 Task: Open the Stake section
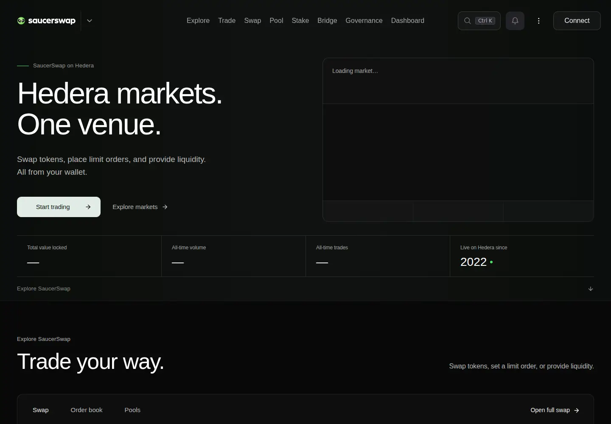300,21
